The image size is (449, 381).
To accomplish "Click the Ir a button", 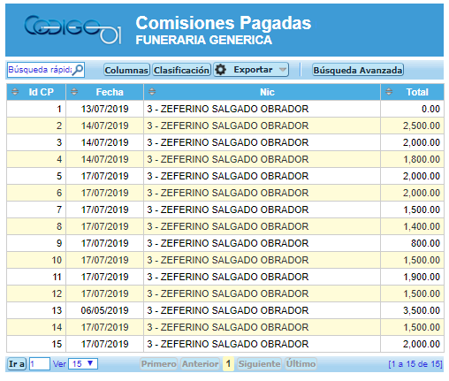I will [17, 364].
